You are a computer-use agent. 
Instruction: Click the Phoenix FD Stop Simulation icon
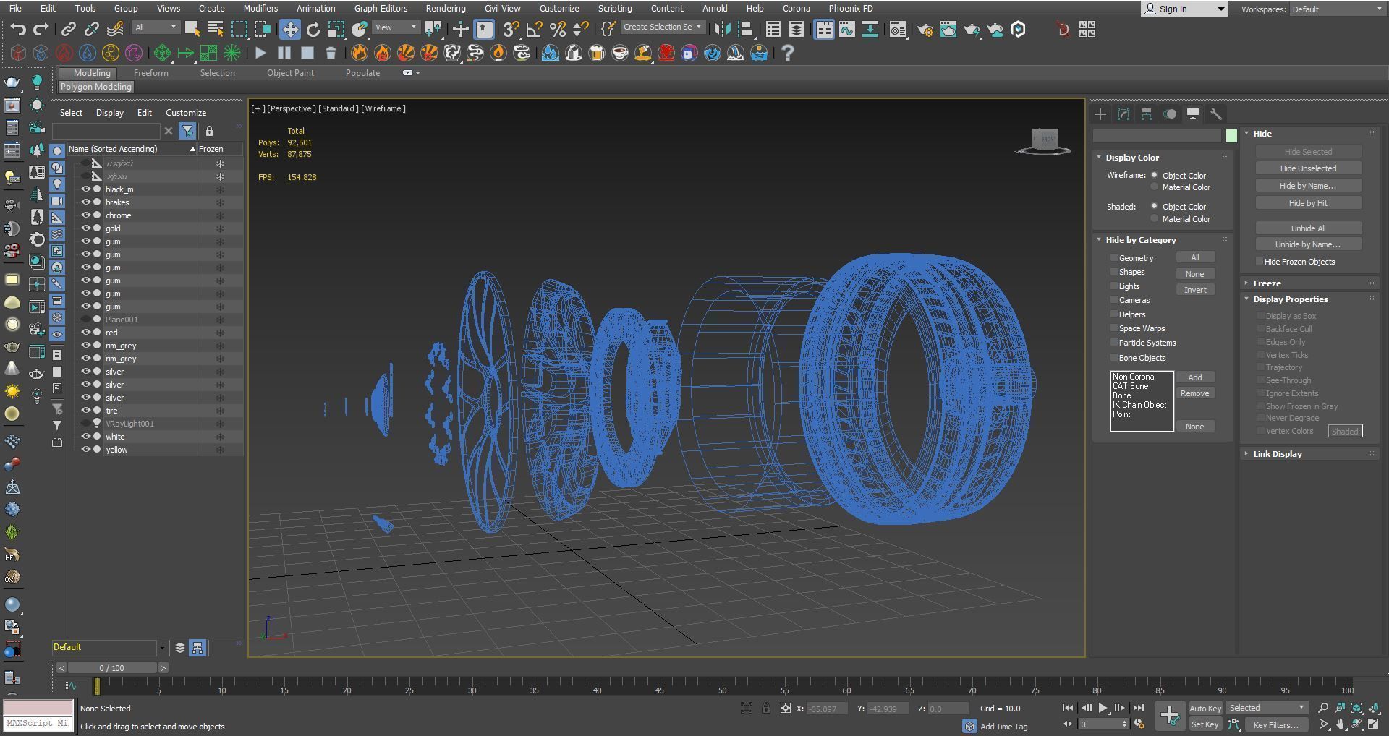pyautogui.click(x=307, y=53)
